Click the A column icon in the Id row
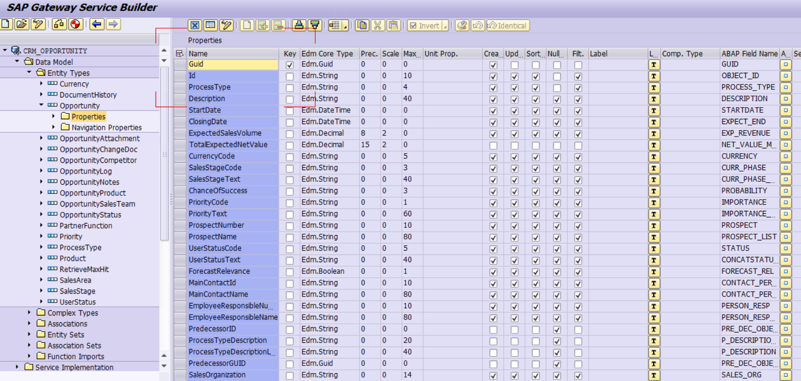 785,76
